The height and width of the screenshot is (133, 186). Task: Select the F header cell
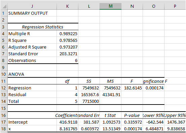pyautogui.click(x=132, y=81)
